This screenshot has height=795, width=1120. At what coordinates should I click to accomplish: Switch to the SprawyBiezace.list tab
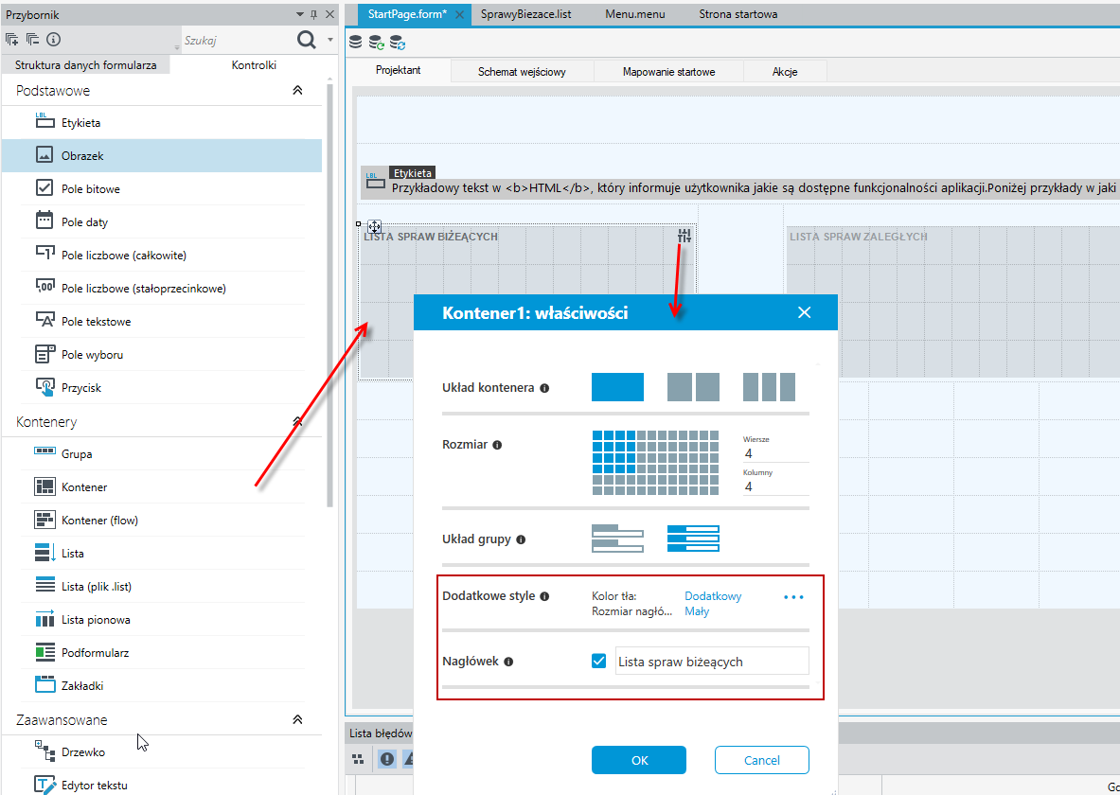click(525, 14)
